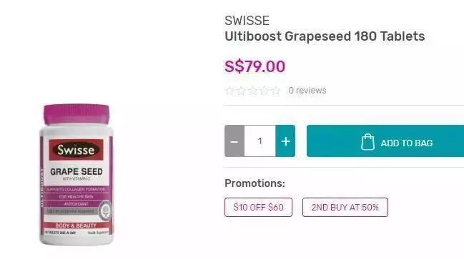
Task: Select the $10 OFF $60 promotion
Action: (258, 208)
